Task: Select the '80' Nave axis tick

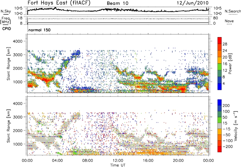Action: (x=215, y=18)
